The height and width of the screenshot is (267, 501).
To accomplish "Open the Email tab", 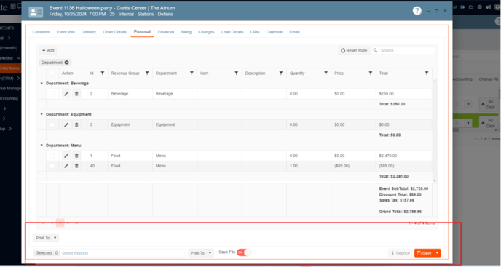I will [294, 32].
